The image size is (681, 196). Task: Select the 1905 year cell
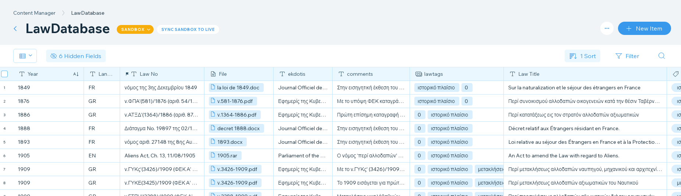pos(48,156)
